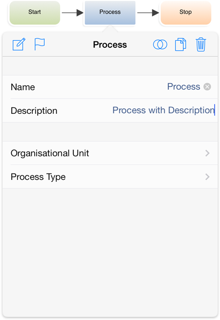Click the Name label in the form
The height and width of the screenshot is (320, 220).
tap(23, 87)
